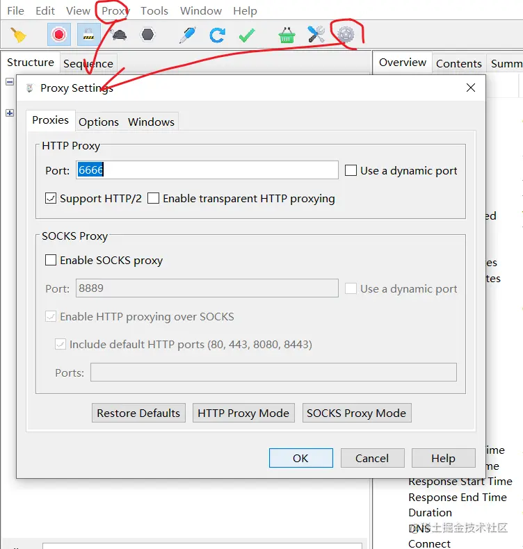Viewport: 523px width, 549px height.
Task: Open the Edit menu
Action: coord(45,11)
